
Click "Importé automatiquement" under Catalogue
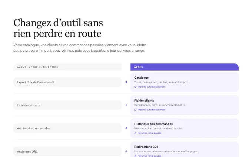point(152,87)
